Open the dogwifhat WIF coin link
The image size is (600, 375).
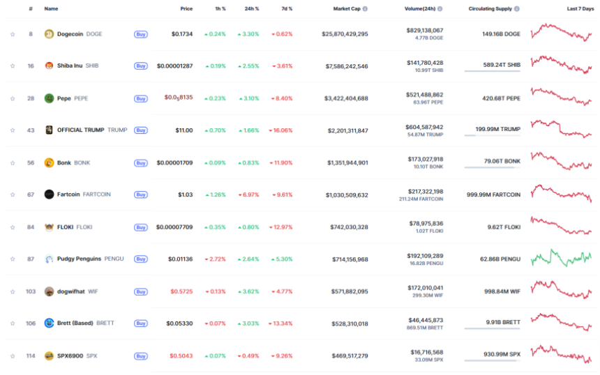[71, 291]
